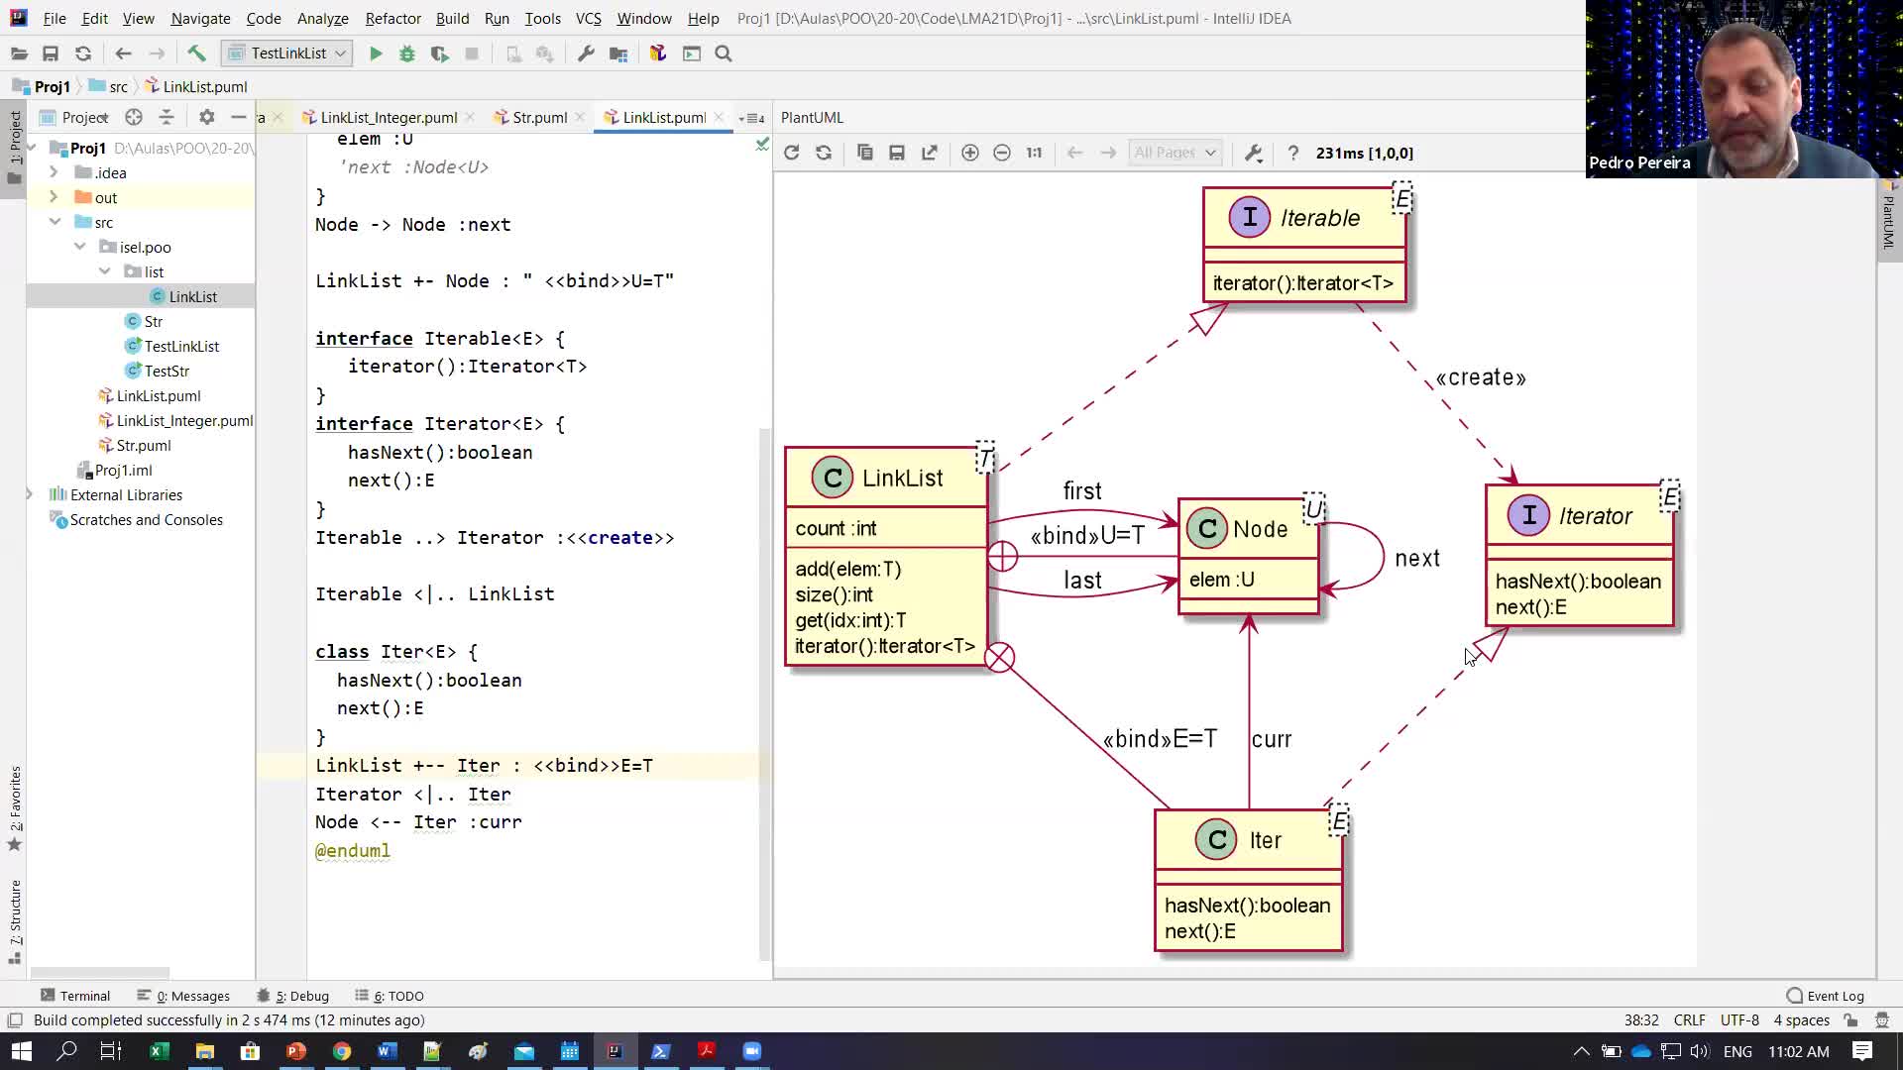Image resolution: width=1903 pixels, height=1070 pixels.
Task: Click the PlantUML refresh diagram icon
Action: coord(791,153)
